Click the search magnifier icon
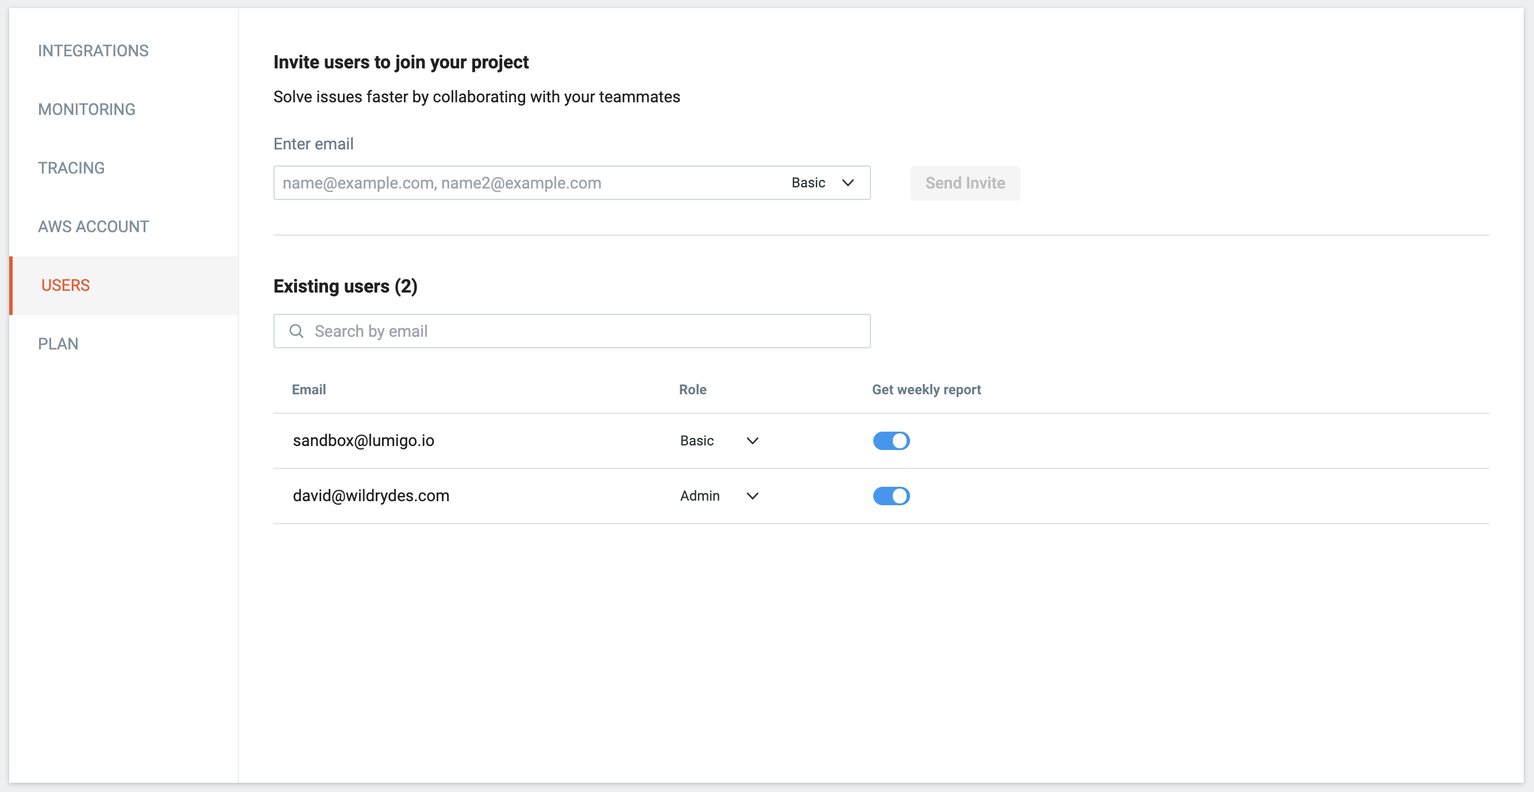The width and height of the screenshot is (1534, 792). tap(296, 330)
